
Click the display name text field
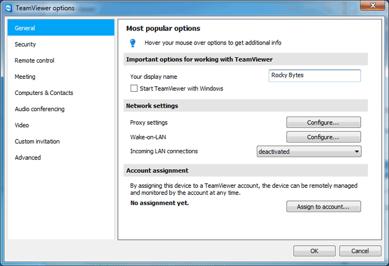[x=315, y=76]
